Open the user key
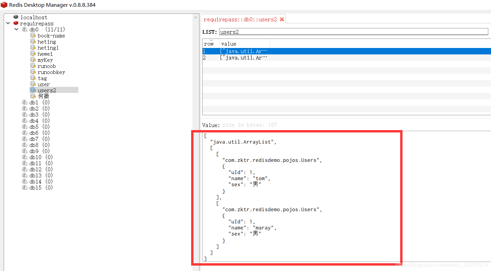491x271 pixels. point(44,84)
